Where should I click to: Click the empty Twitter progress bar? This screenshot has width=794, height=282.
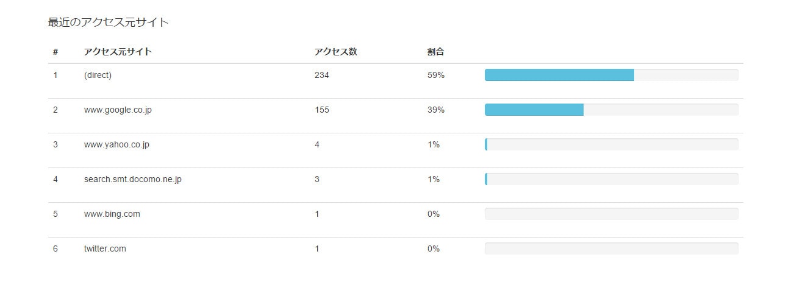click(x=611, y=249)
